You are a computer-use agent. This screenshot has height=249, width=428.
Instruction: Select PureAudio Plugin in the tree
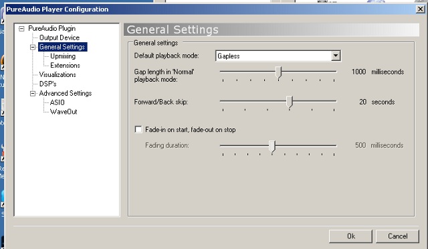click(52, 28)
